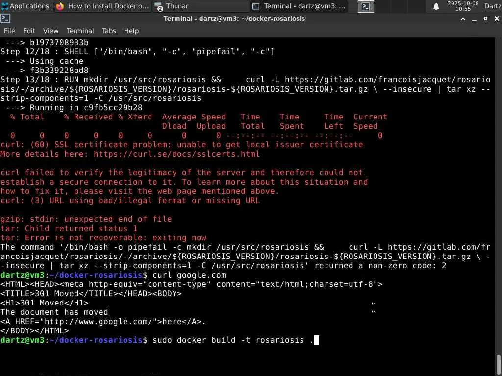Click 'curl: (60) SSL certificate problem' line
The image size is (502, 376).
click(x=181, y=145)
